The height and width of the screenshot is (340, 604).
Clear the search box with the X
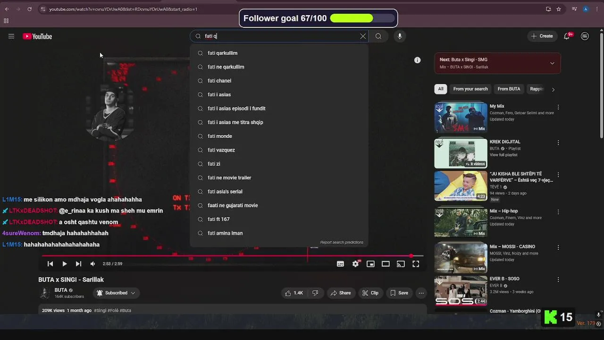[x=363, y=36]
